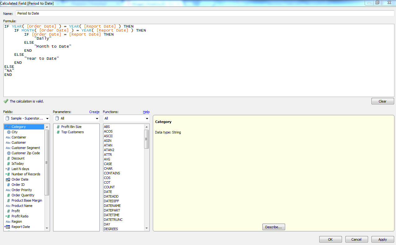Click the functions list scrollbar thumb
Screen dimensions: 396x245
click(146, 139)
